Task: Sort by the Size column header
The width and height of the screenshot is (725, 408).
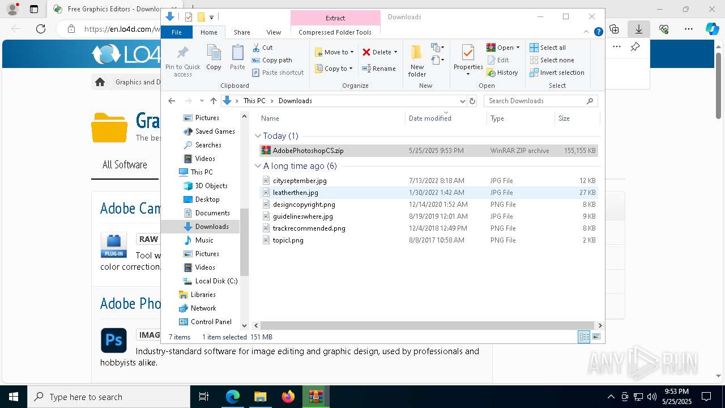Action: (x=577, y=118)
